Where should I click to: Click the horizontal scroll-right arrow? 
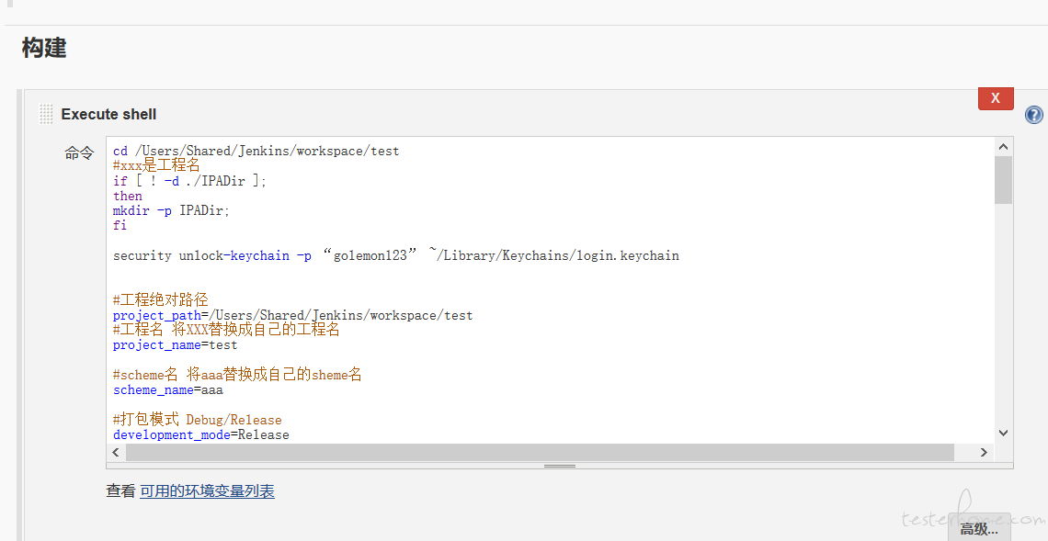coord(984,452)
